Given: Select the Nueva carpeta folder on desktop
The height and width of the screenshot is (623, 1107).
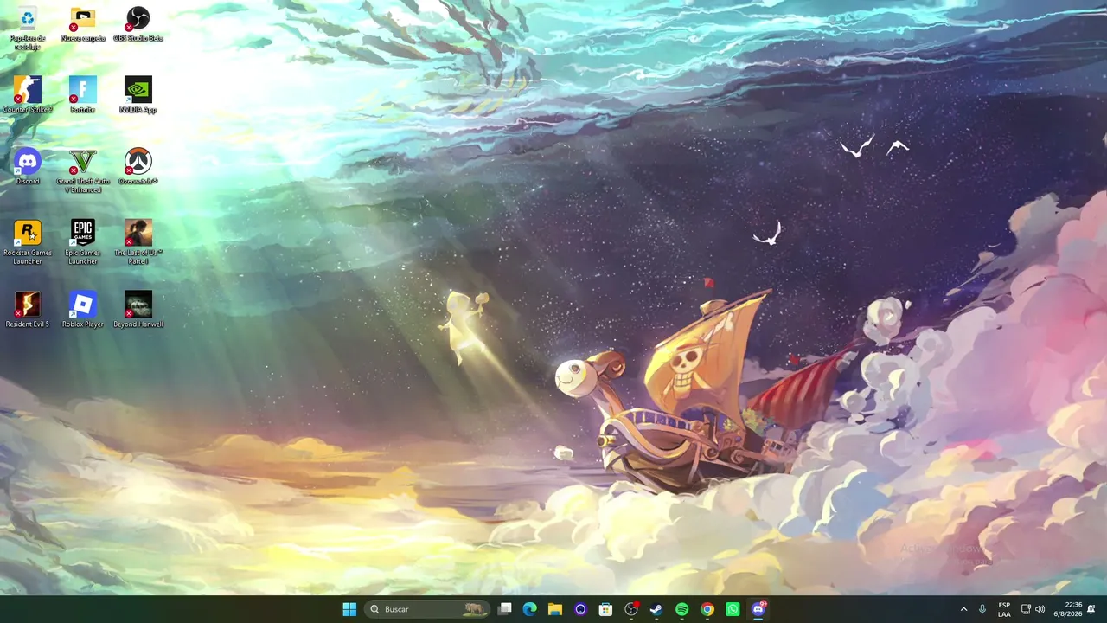Looking at the screenshot, I should point(83,24).
